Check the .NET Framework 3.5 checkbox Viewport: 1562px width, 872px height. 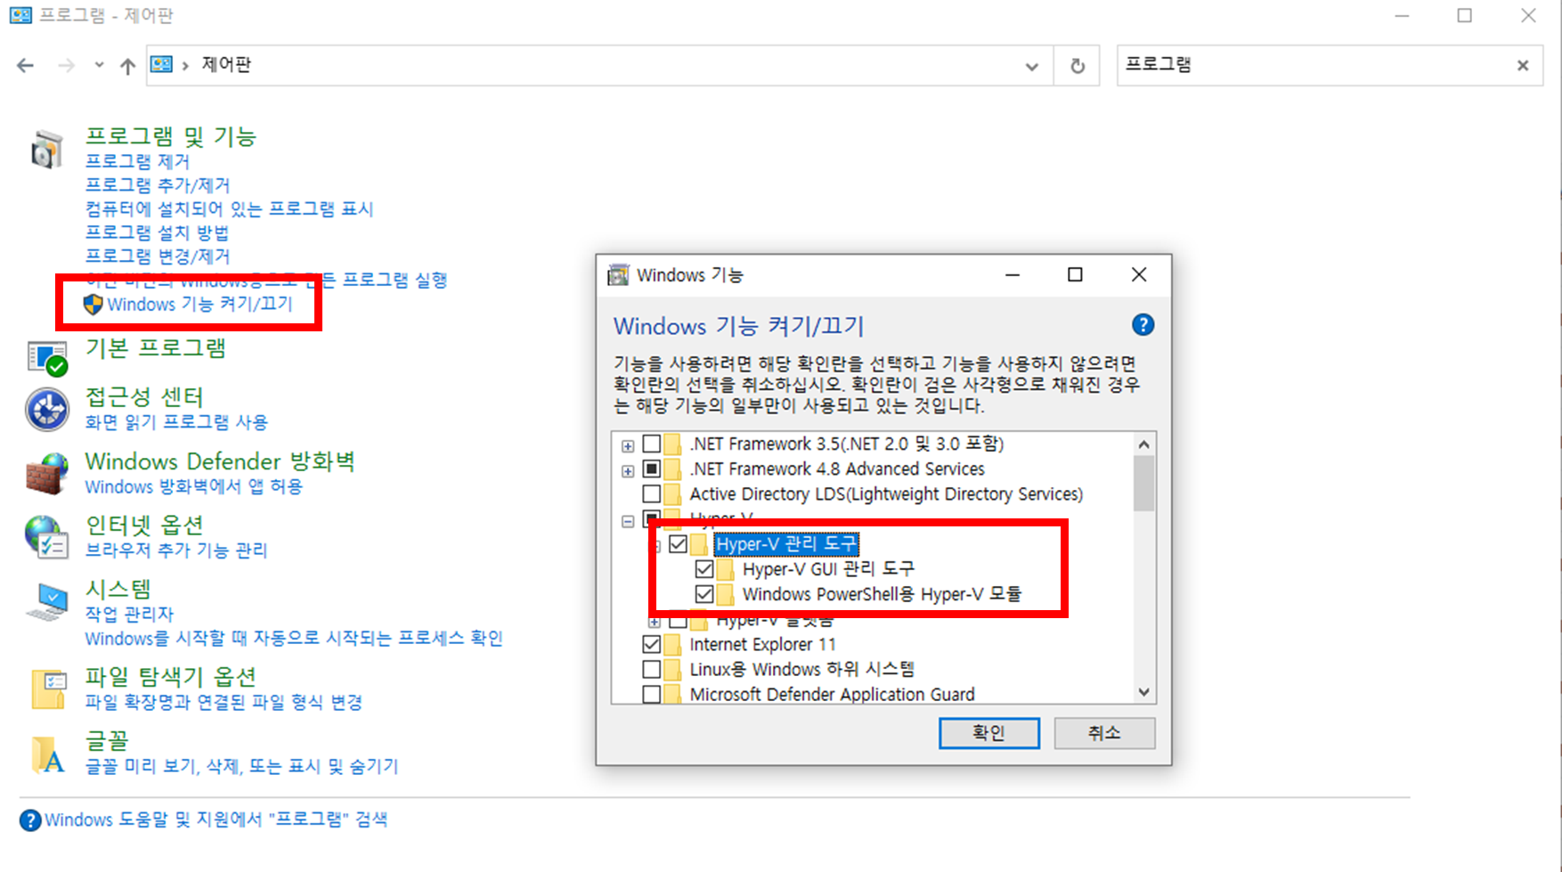coord(652,444)
